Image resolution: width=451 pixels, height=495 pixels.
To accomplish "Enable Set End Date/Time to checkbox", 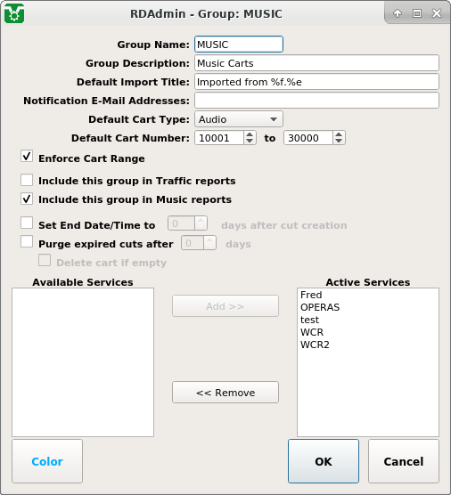I will tap(27, 223).
